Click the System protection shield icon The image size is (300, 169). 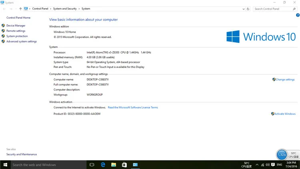[3, 36]
